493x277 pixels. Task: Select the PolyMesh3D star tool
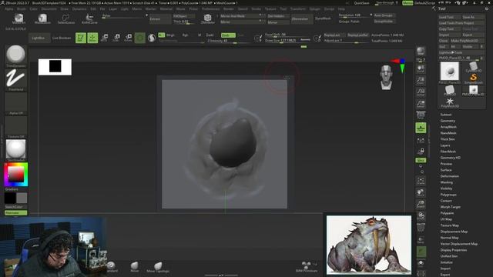pos(450,102)
